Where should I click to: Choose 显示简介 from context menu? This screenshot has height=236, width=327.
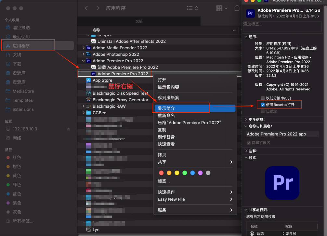195,108
